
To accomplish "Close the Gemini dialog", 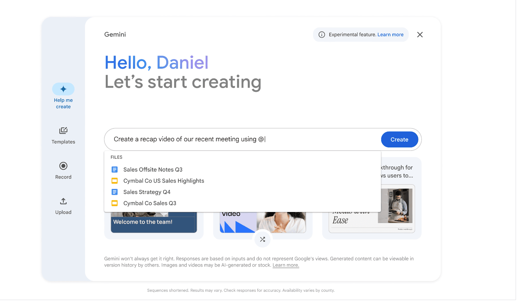I will pyautogui.click(x=420, y=35).
